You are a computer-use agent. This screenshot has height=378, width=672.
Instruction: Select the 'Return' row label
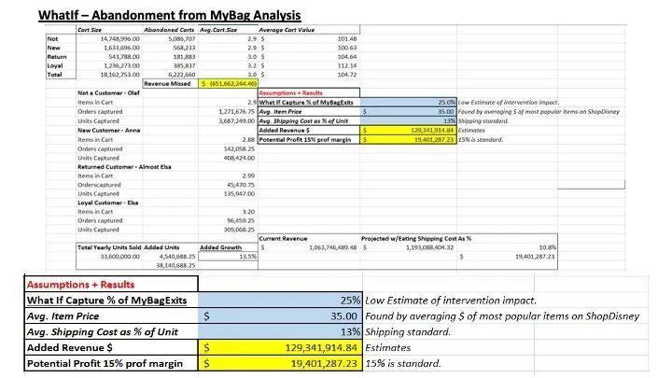pos(57,57)
